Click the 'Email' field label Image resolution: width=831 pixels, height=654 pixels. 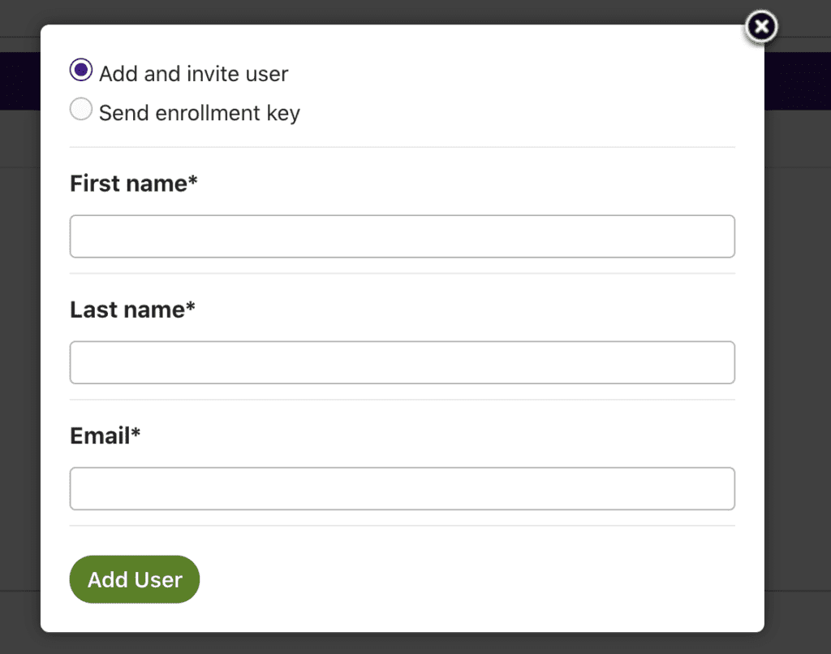point(100,436)
